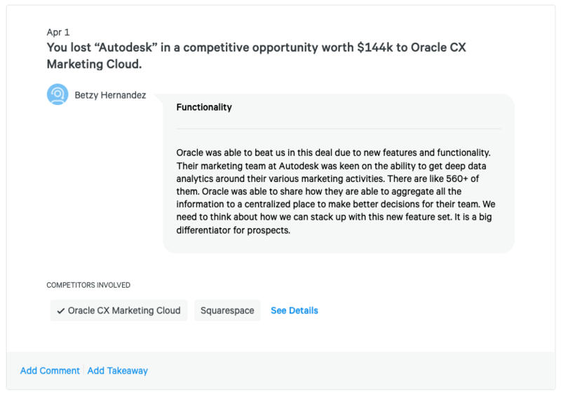Click the first sentence of the comment
The height and width of the screenshot is (394, 561).
pyautogui.click(x=337, y=153)
